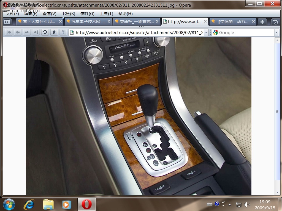Close the 看下人家什么叫 tab
Viewport: 282px width, 211px height.
pyautogui.click(x=60, y=21)
